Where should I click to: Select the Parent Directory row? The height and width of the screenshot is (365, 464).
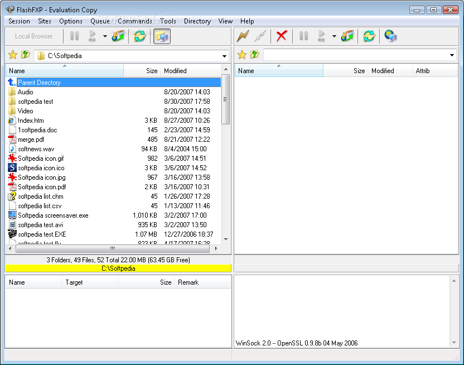point(114,83)
